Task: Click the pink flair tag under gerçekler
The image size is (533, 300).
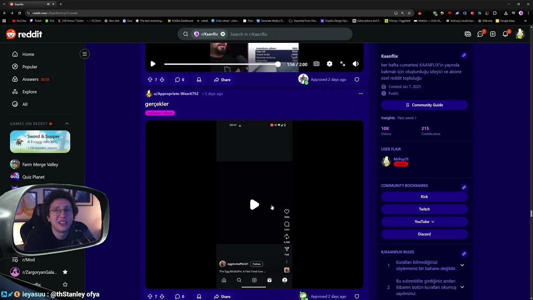Action: tap(159, 113)
